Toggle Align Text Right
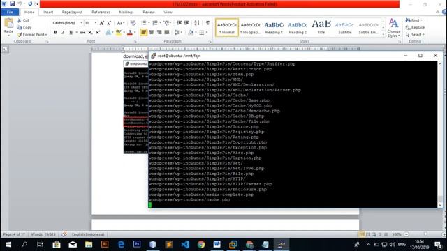The image size is (447, 251). pos(159,33)
